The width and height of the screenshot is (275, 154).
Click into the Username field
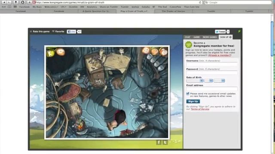[x=212, y=64]
